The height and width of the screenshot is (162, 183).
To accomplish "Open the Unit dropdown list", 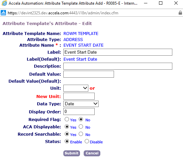I will (x=76, y=88).
